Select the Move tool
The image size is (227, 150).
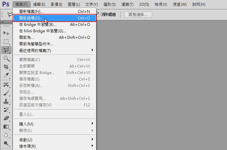click(x=6, y=33)
